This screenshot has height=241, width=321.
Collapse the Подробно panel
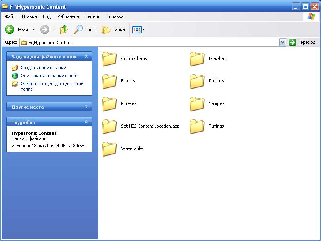pyautogui.click(x=86, y=122)
